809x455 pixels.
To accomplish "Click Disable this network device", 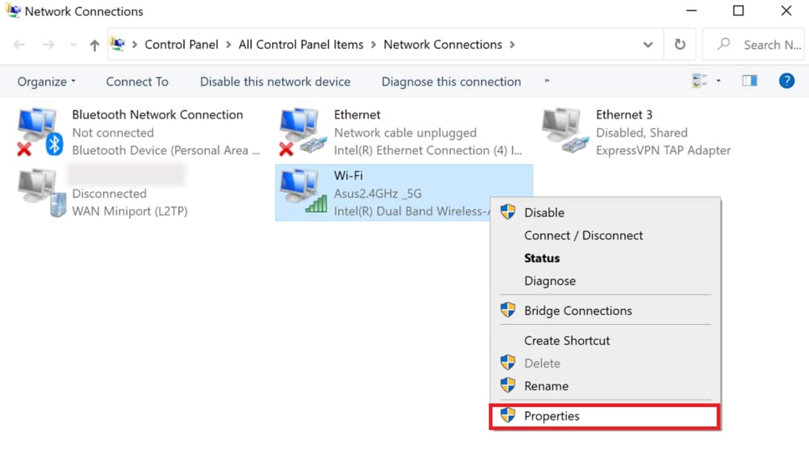I will 275,82.
